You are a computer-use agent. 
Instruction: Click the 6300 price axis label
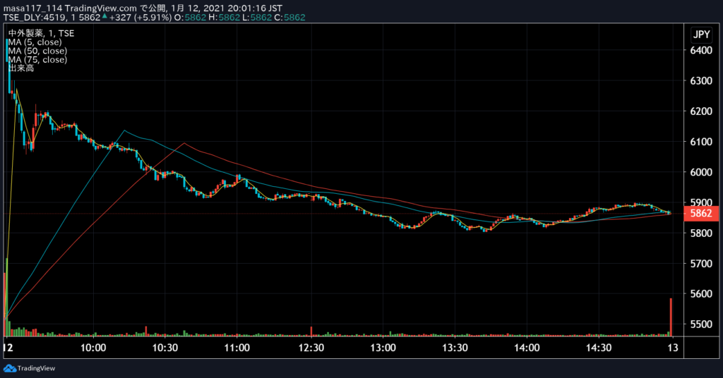point(701,80)
